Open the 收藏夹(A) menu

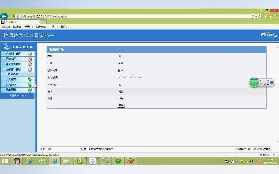[41, 27]
